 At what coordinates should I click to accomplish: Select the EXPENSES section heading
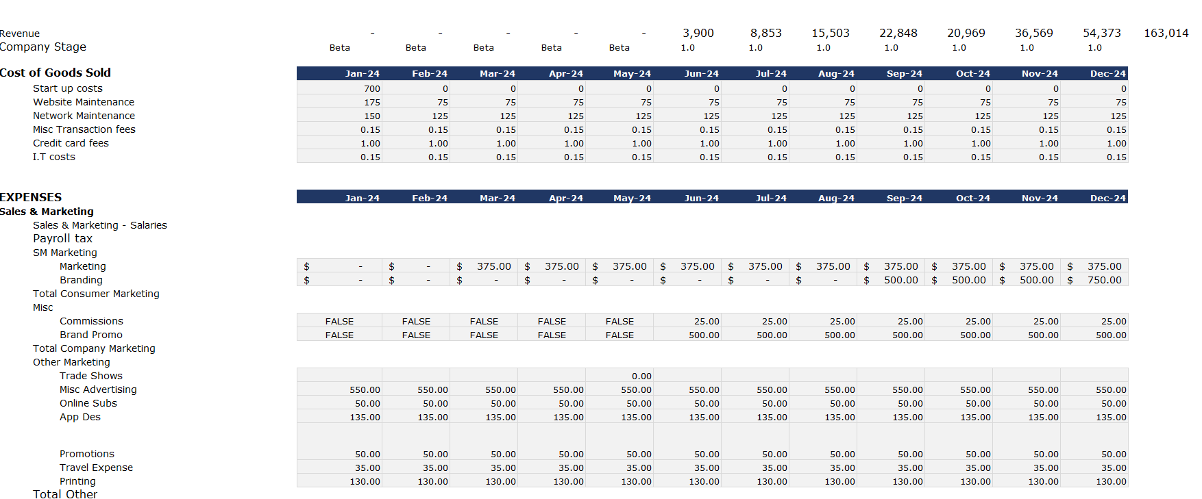(31, 197)
